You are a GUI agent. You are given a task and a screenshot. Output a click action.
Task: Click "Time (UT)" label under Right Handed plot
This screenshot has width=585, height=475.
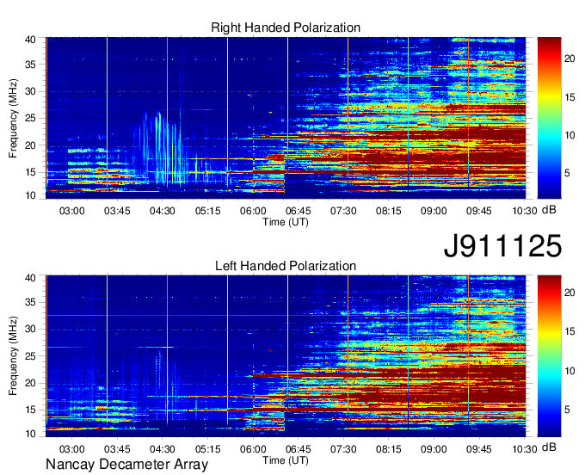(x=286, y=222)
